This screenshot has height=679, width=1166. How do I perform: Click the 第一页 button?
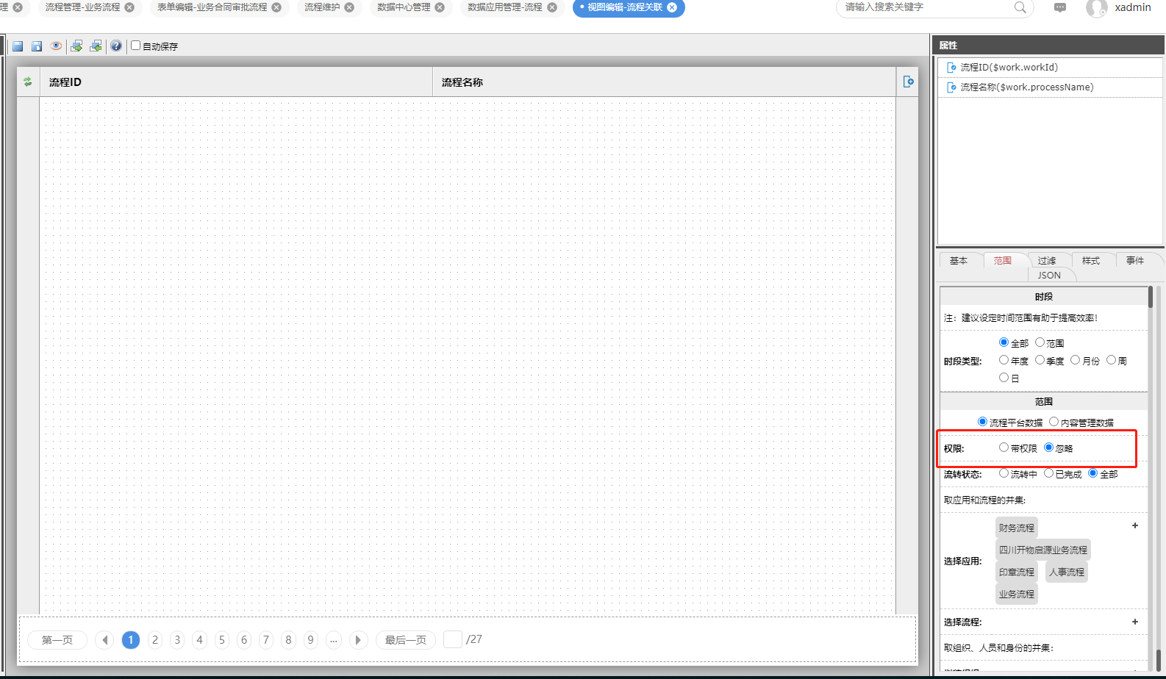pos(57,640)
